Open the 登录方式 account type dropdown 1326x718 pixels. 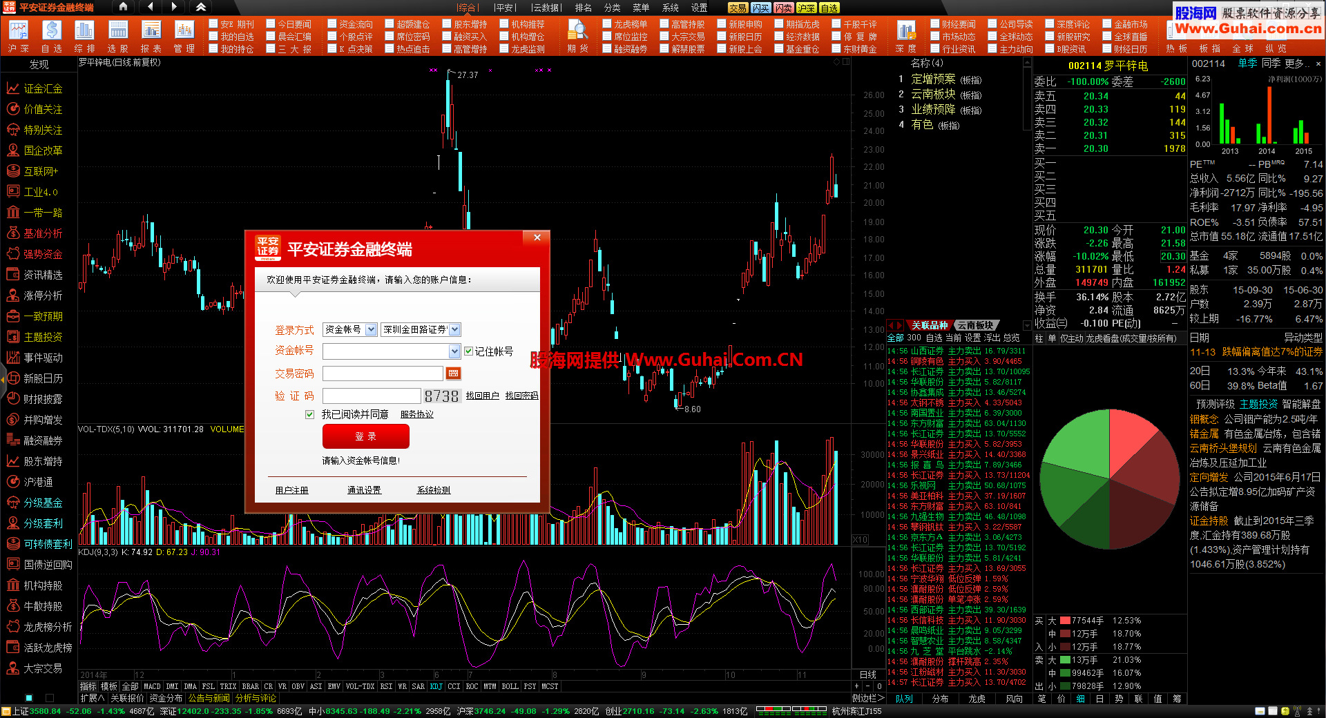coord(350,330)
